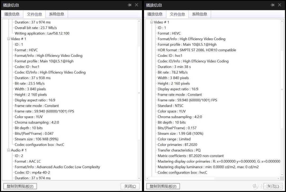Select the HDR format SMPTE ST 2086 line
This screenshot has height=192, width=286.
pos(197,50)
